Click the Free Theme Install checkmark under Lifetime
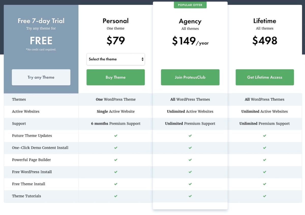The height and width of the screenshot is (215, 305). (265, 184)
